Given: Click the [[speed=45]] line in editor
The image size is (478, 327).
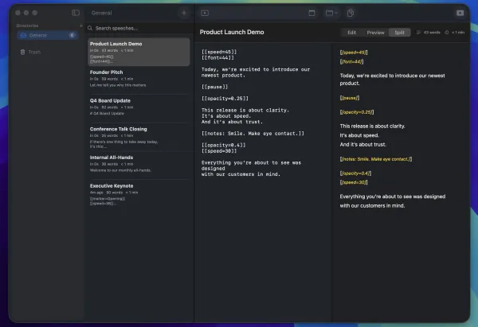Looking at the screenshot, I should tap(219, 52).
